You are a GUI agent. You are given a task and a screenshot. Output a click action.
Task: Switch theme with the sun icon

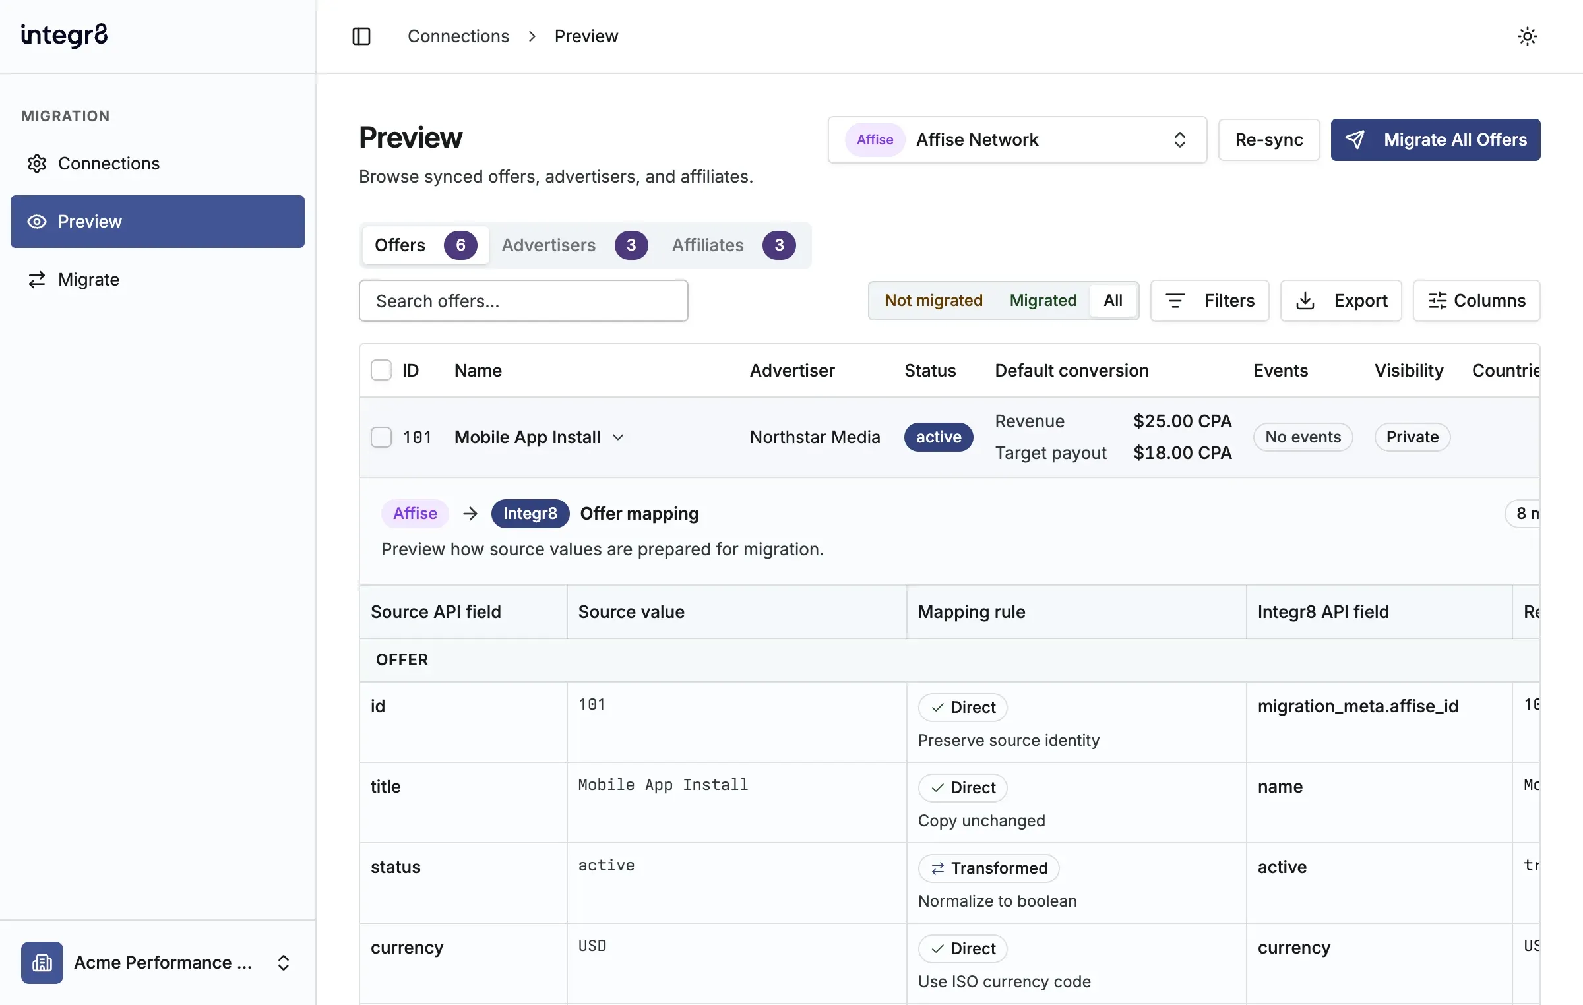(x=1528, y=36)
